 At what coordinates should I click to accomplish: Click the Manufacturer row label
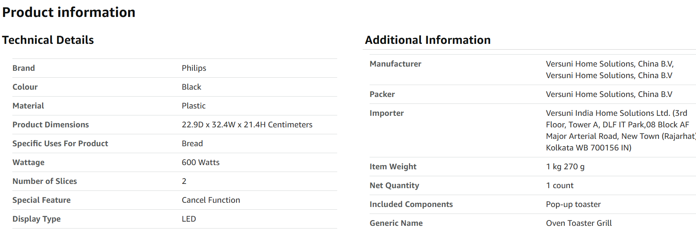point(395,64)
